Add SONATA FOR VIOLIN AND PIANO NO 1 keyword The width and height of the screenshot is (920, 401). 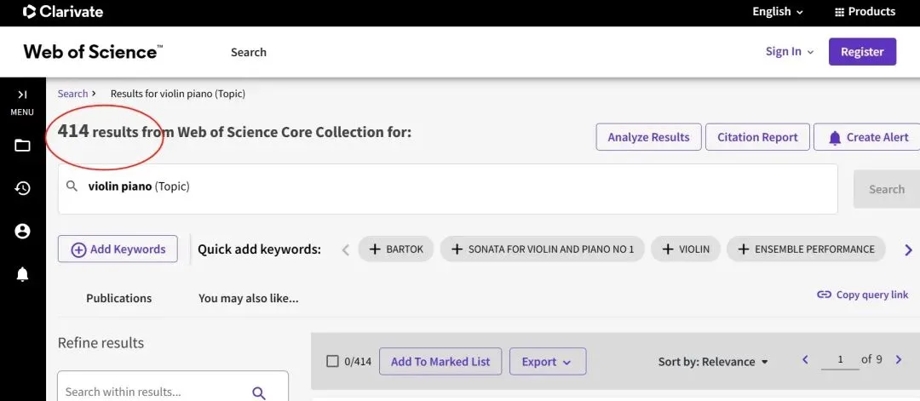542,249
